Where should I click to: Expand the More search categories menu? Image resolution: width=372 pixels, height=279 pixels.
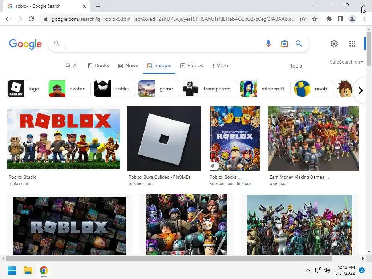[220, 66]
